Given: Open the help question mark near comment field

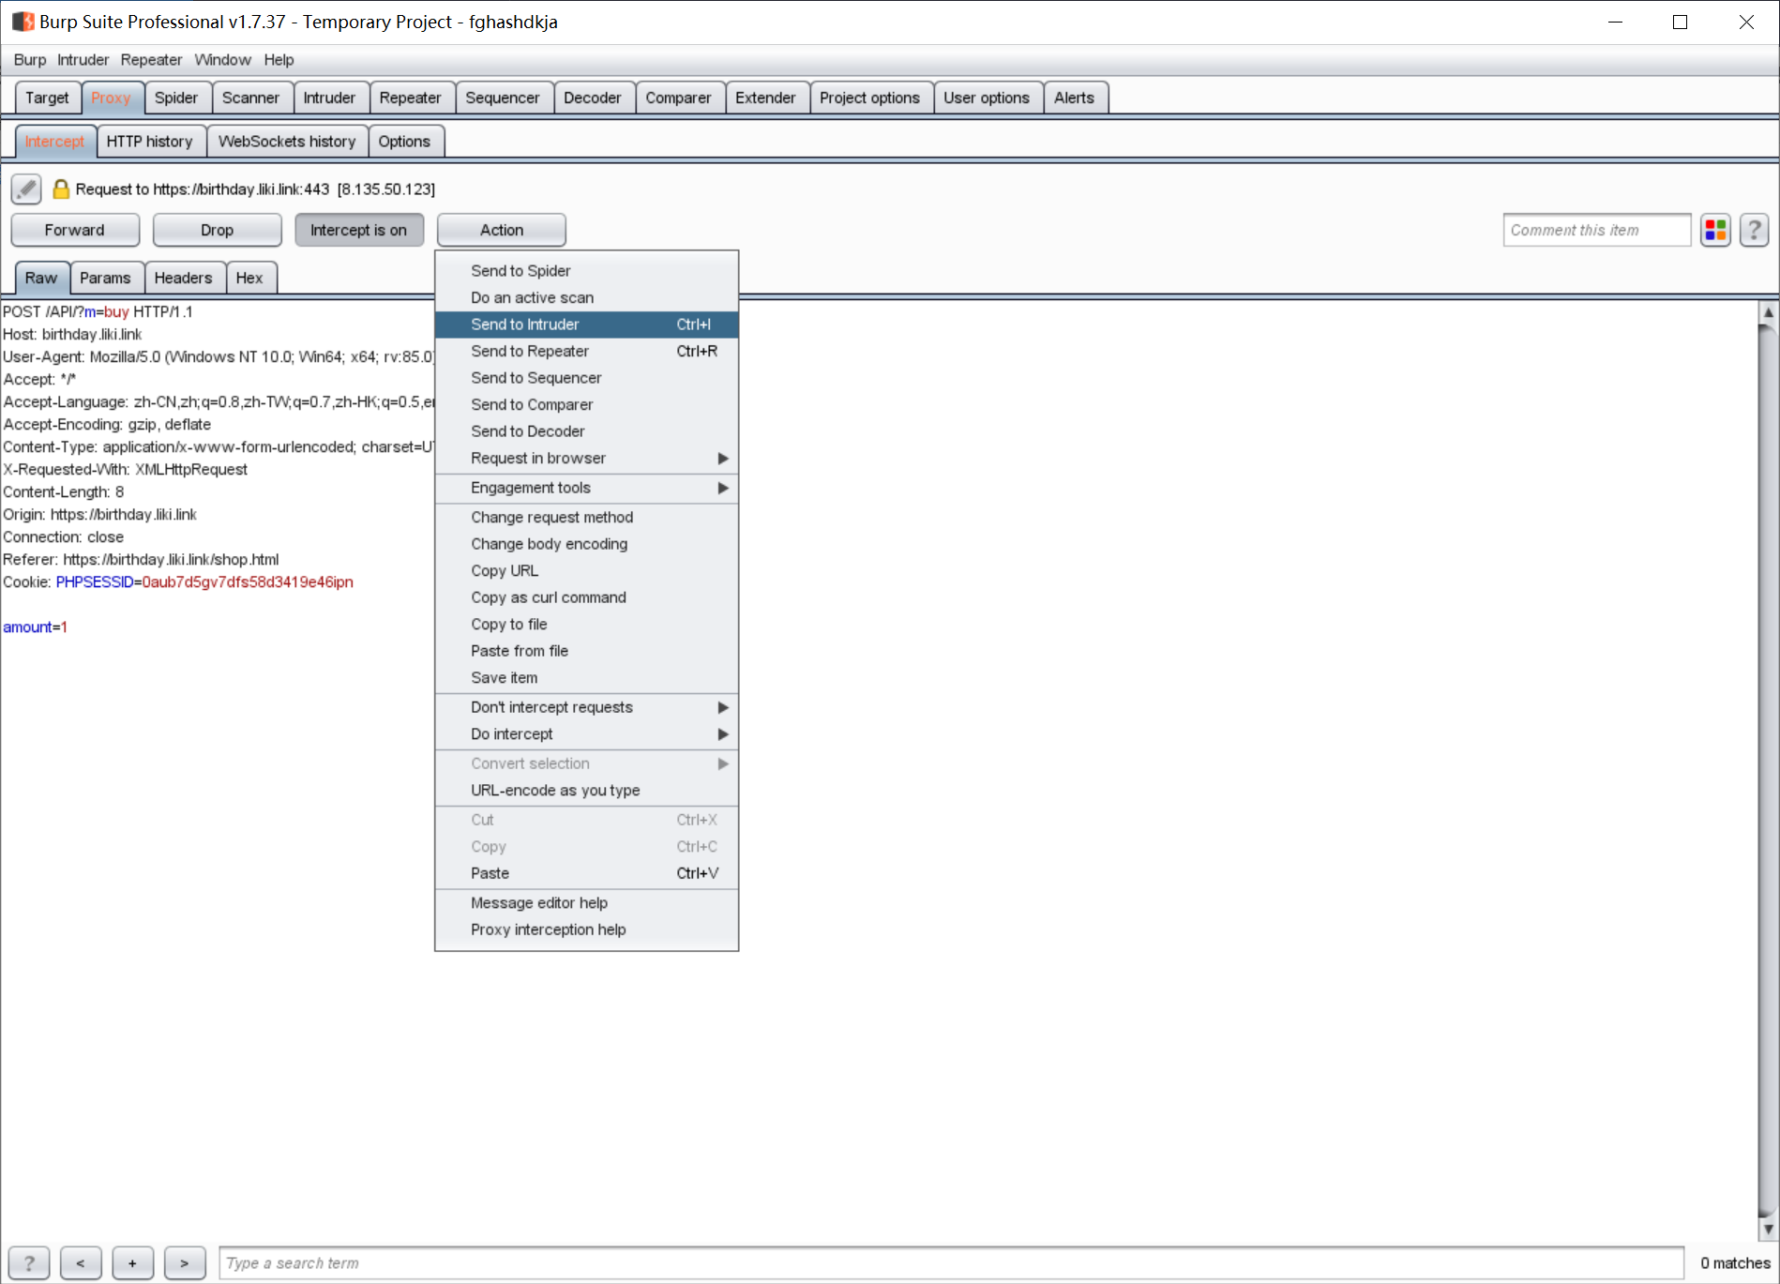Looking at the screenshot, I should click(x=1755, y=230).
